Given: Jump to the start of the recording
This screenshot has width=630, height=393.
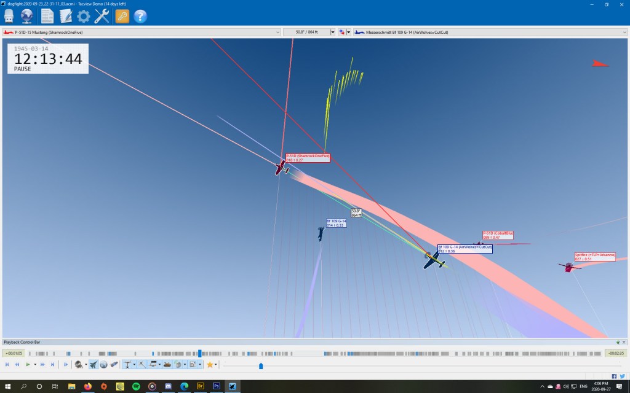Looking at the screenshot, I should click(7, 364).
